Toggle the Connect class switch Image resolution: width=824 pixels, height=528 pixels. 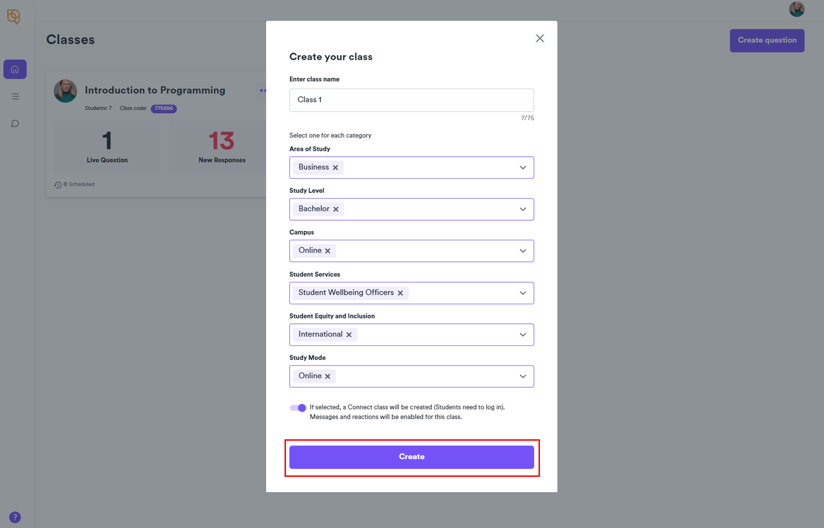coord(298,408)
